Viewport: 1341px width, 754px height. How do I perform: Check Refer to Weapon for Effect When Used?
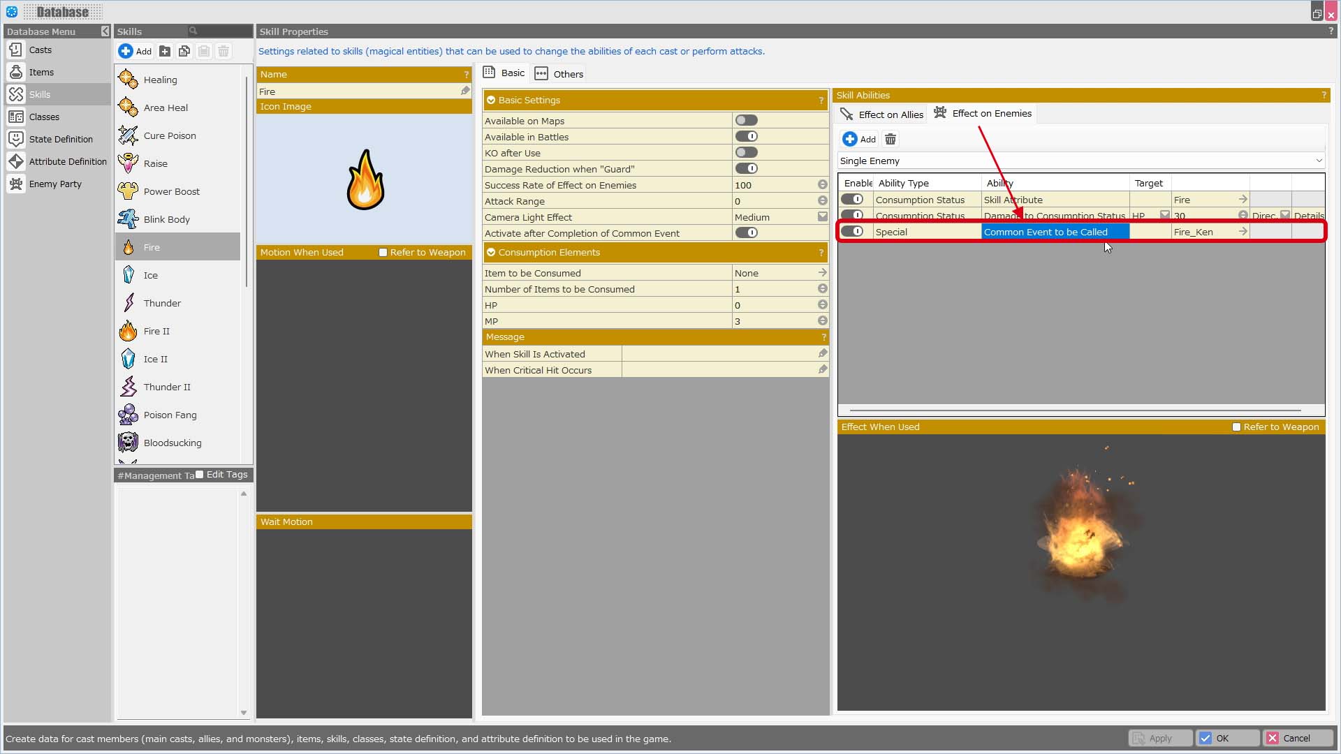click(1236, 427)
